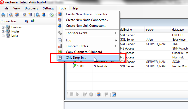Open the Help menu
Screen dimensions: 188x109
tap(75, 8)
